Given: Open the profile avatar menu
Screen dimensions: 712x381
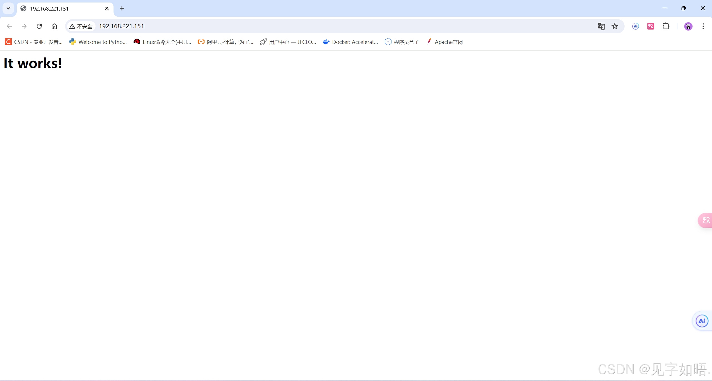Looking at the screenshot, I should [x=688, y=26].
